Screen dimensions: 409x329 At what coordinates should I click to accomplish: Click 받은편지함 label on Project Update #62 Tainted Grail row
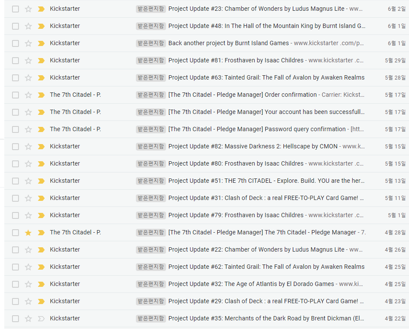click(151, 267)
